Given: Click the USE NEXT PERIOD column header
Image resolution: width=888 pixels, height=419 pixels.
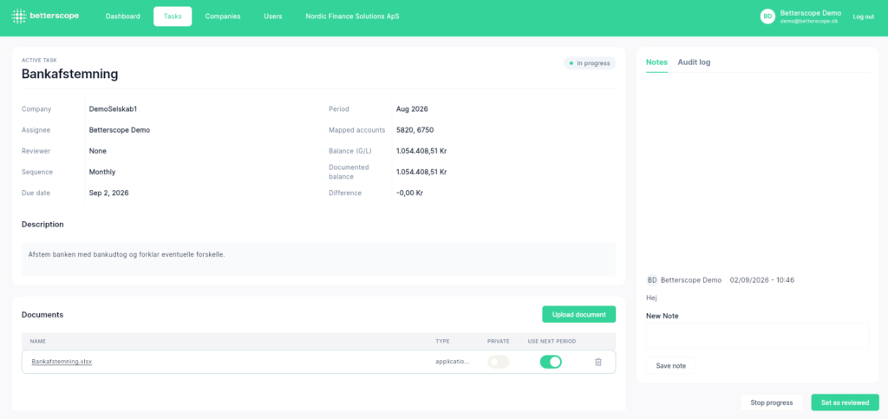Looking at the screenshot, I should pos(552,342).
